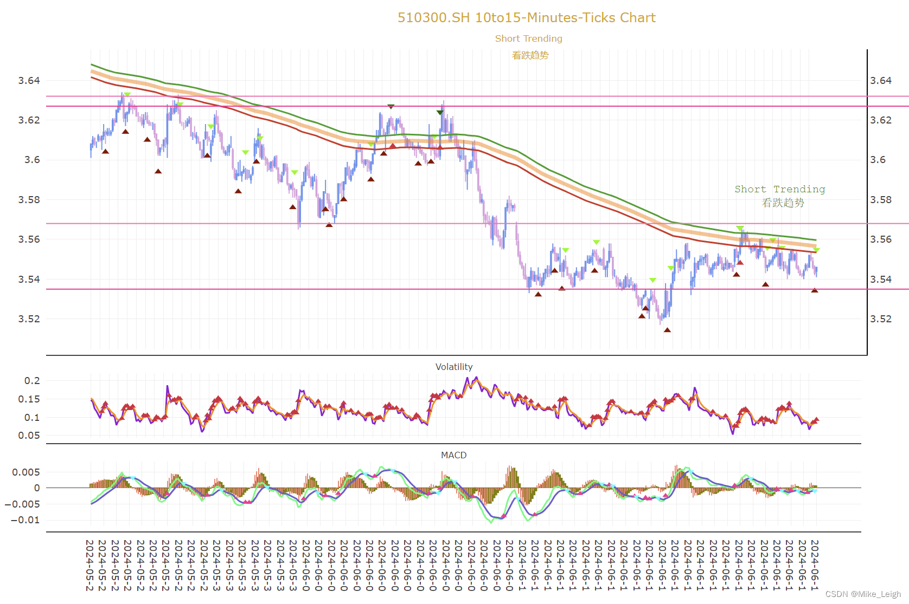The width and height of the screenshot is (909, 604).
Task: Click the chart title 510300.SH 10to15-Minutes-Ticks Chart
Action: pos(527,18)
